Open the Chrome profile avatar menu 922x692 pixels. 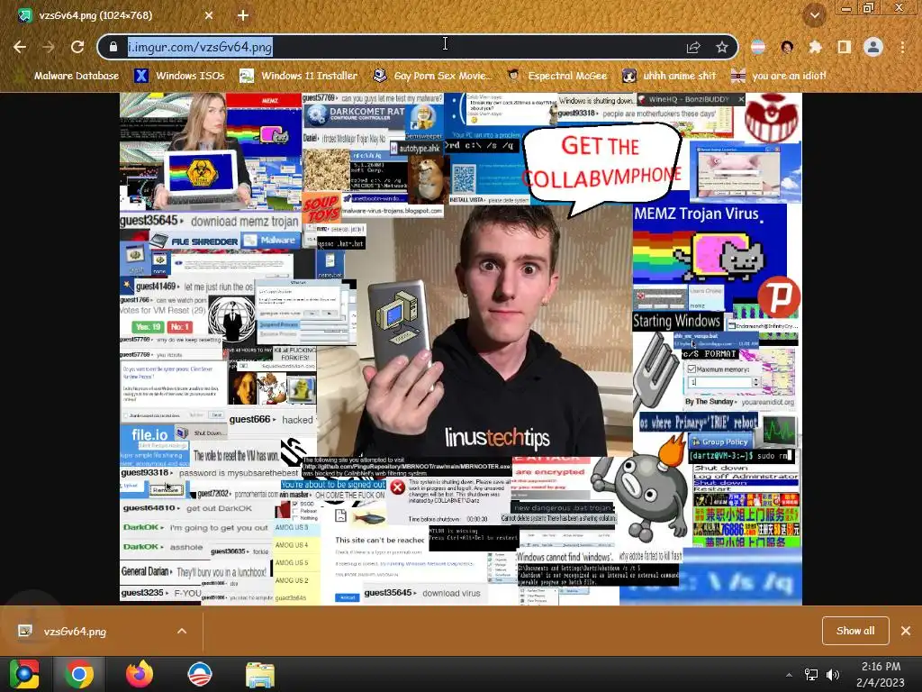873,47
